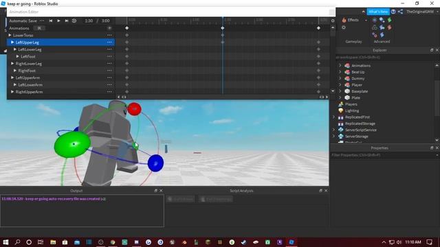Image resolution: width=440 pixels, height=247 pixels.
Task: Jump to last keyframe button
Action: click(67, 21)
